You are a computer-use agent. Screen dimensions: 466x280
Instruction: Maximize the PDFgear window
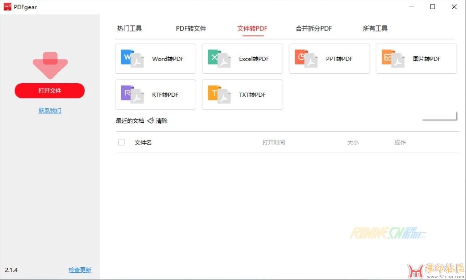433,7
